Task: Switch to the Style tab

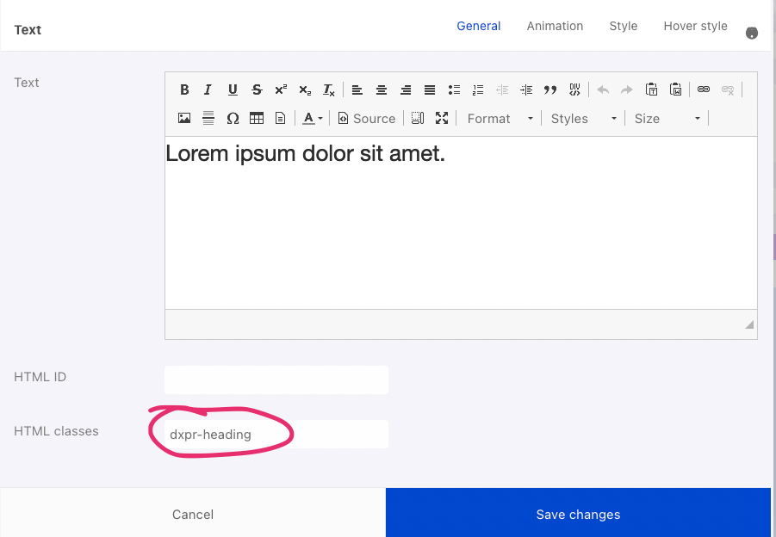Action: click(x=623, y=26)
